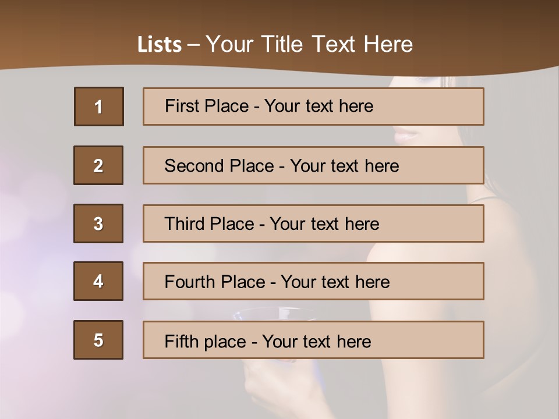Screen dimensions: 559x419
Task: Click the Fourth Place text box
Action: tap(313, 282)
